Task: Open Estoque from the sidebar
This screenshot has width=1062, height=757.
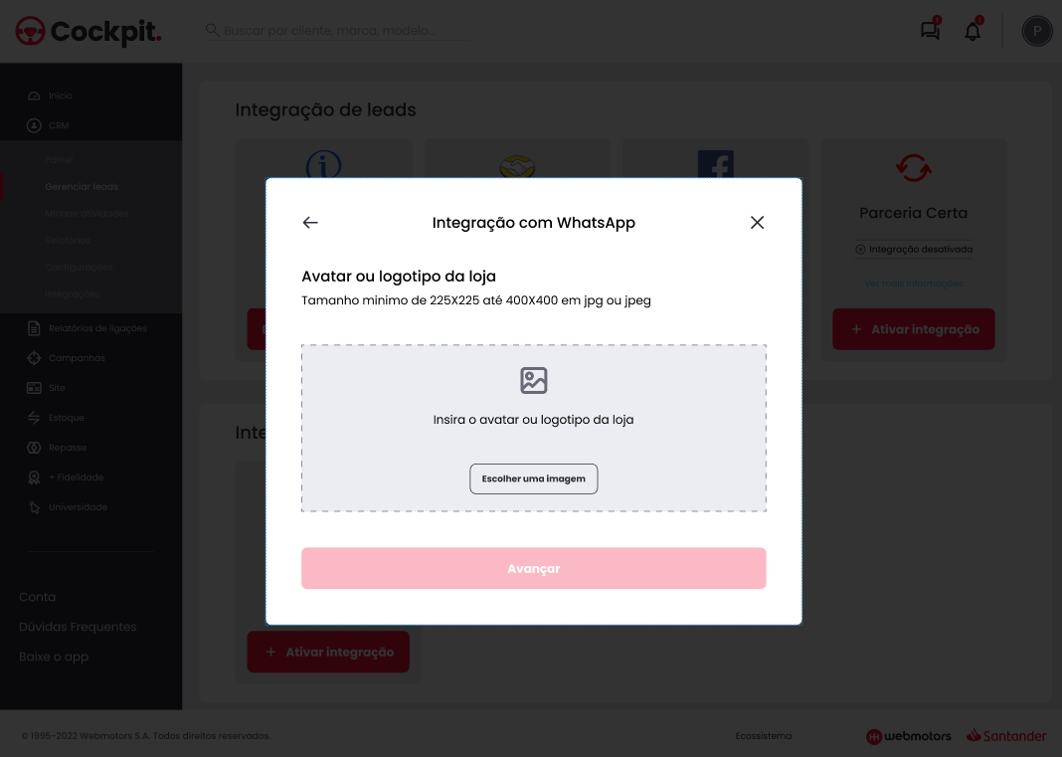Action: coord(67,418)
